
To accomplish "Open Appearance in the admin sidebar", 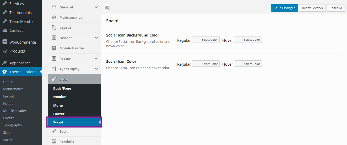I will 20,63.
